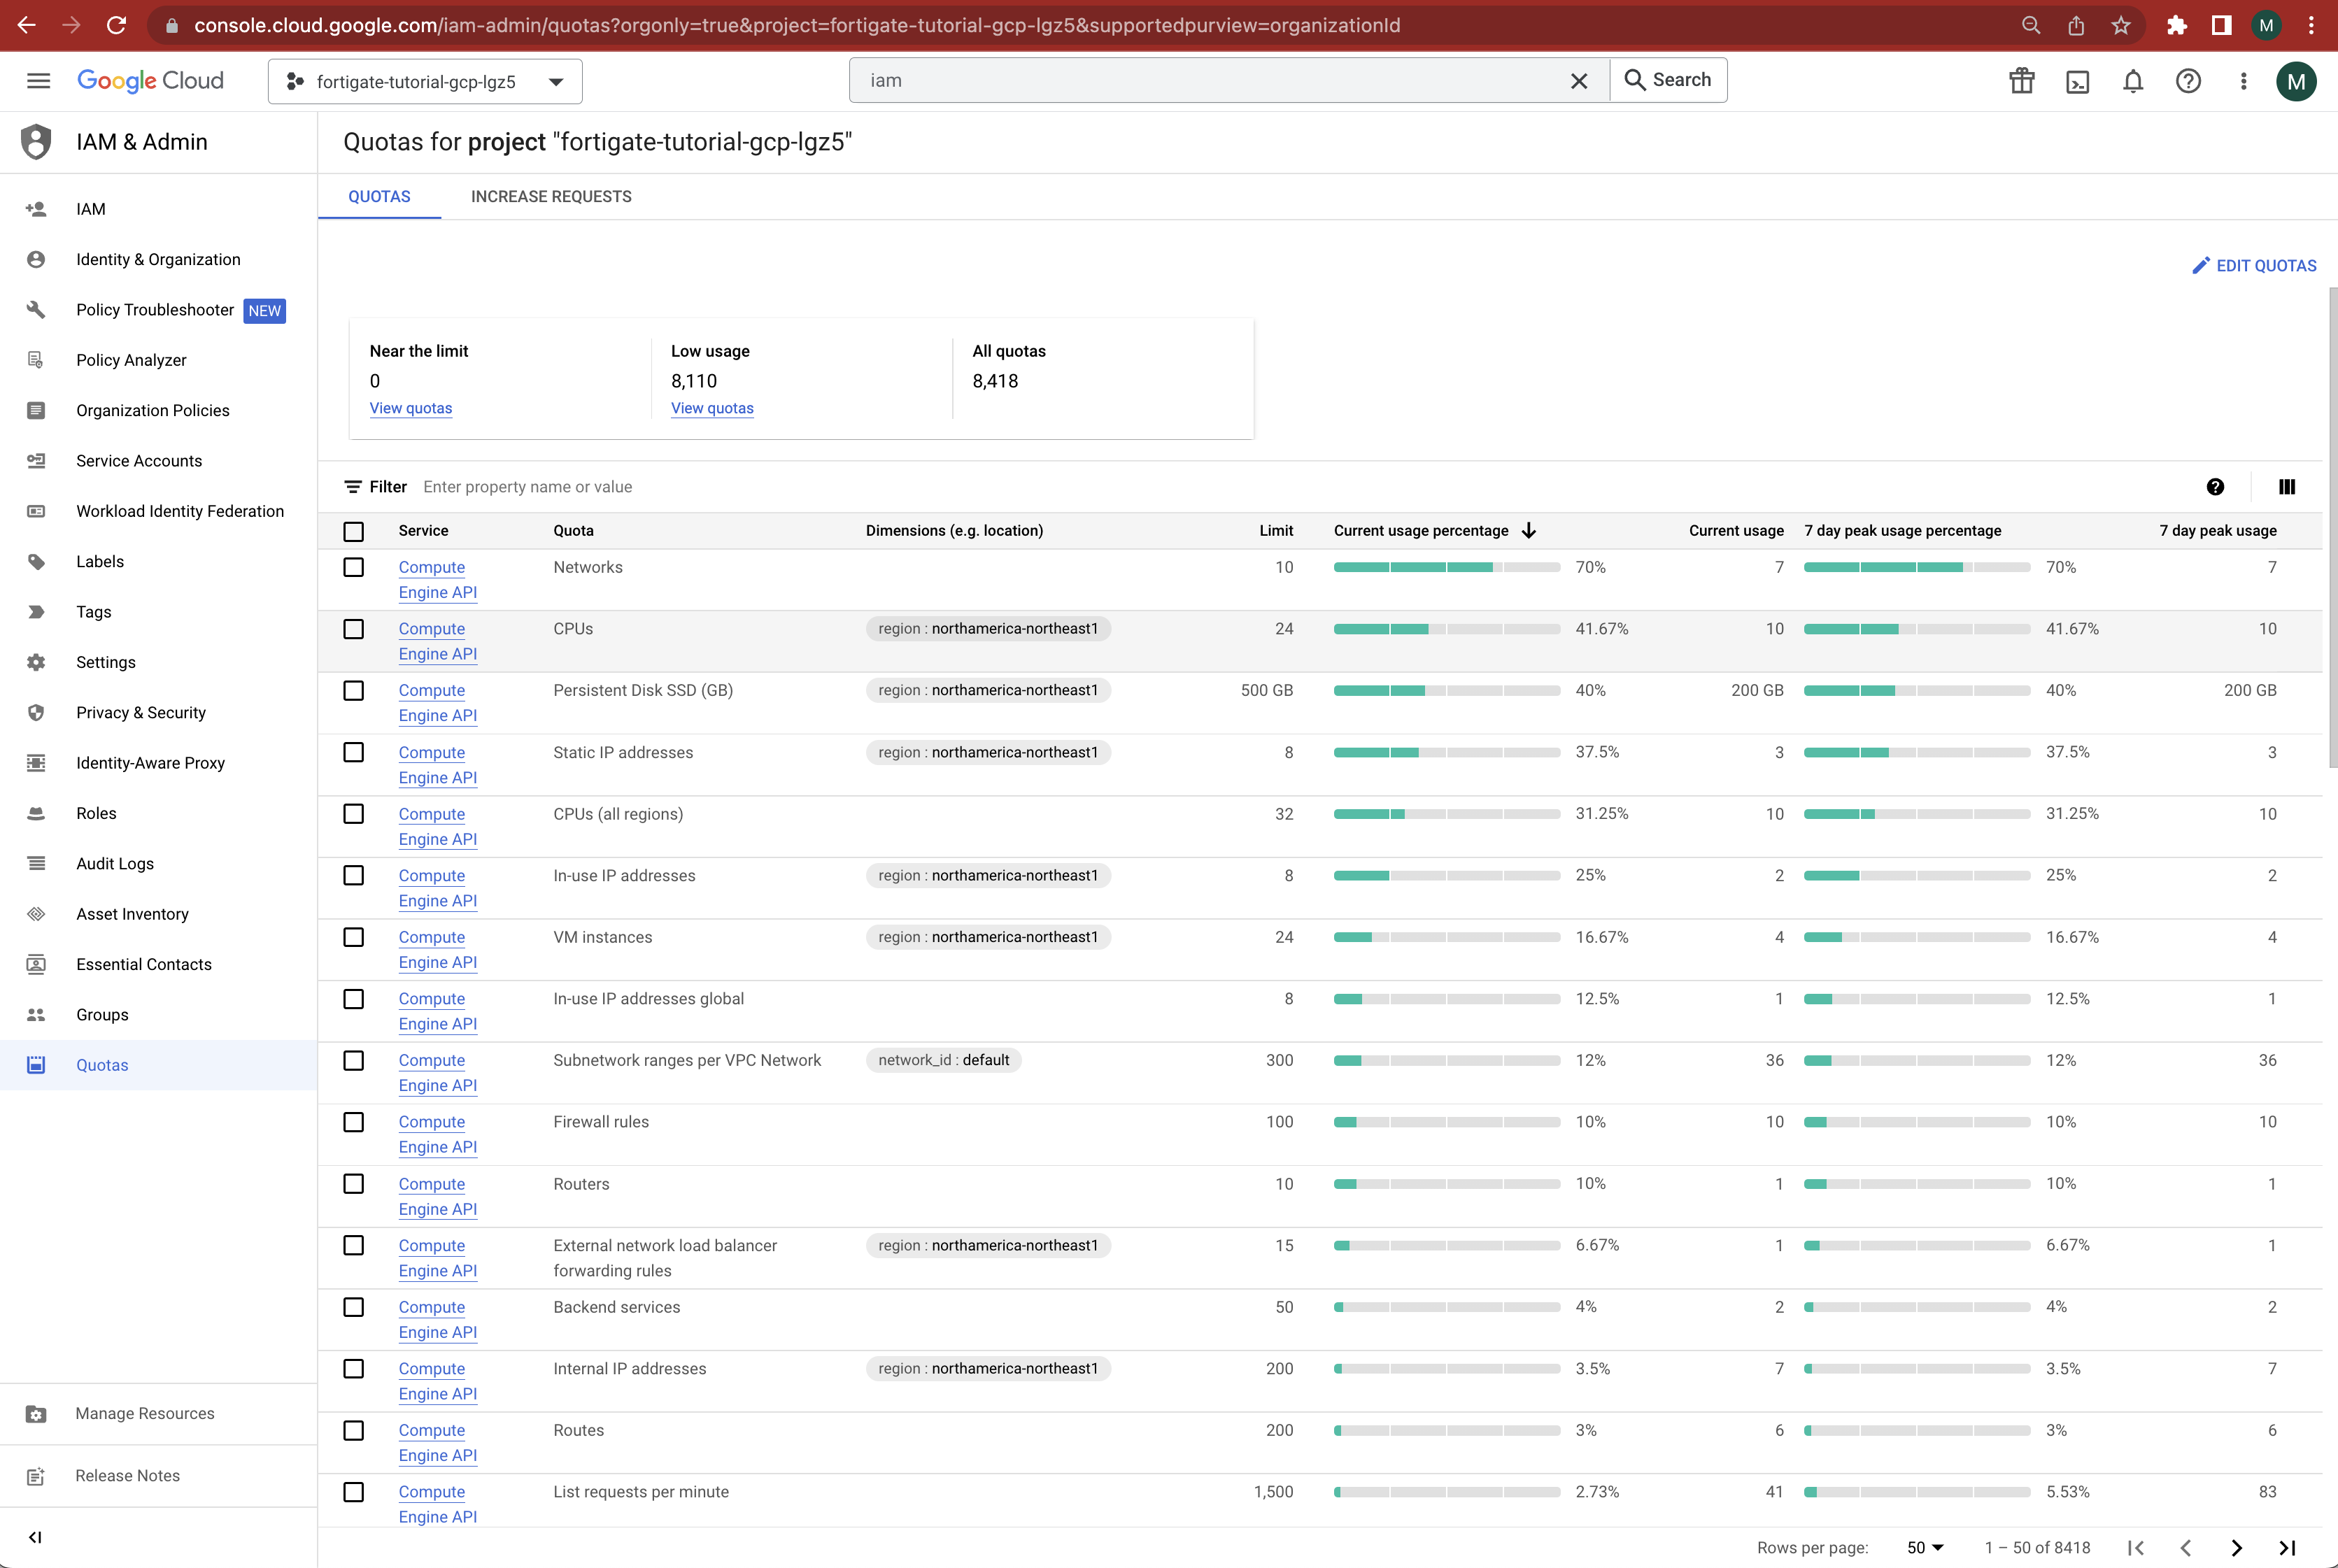Viewport: 2338px width, 1568px height.
Task: Select all quota rows checkbox
Action: pos(354,531)
